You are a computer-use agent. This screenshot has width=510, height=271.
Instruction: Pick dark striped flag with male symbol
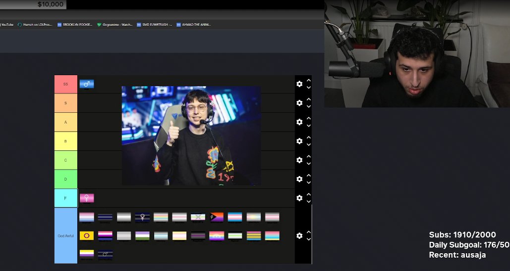click(x=106, y=254)
